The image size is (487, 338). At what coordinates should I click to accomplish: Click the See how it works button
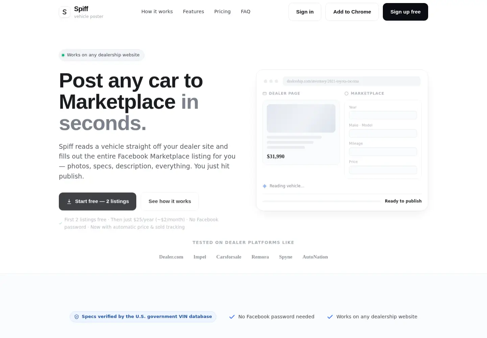pos(170,201)
